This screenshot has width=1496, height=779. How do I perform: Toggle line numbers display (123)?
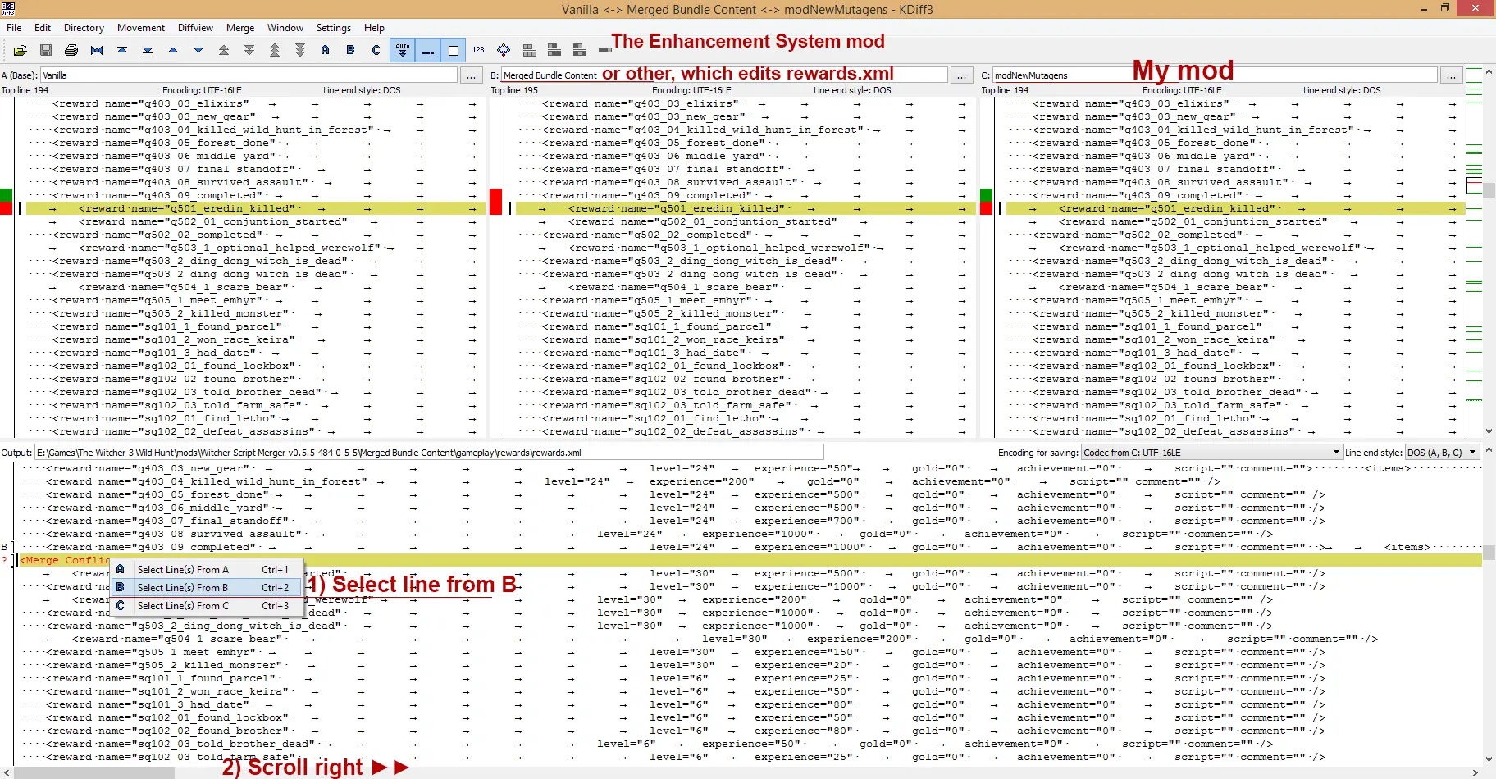click(x=478, y=50)
